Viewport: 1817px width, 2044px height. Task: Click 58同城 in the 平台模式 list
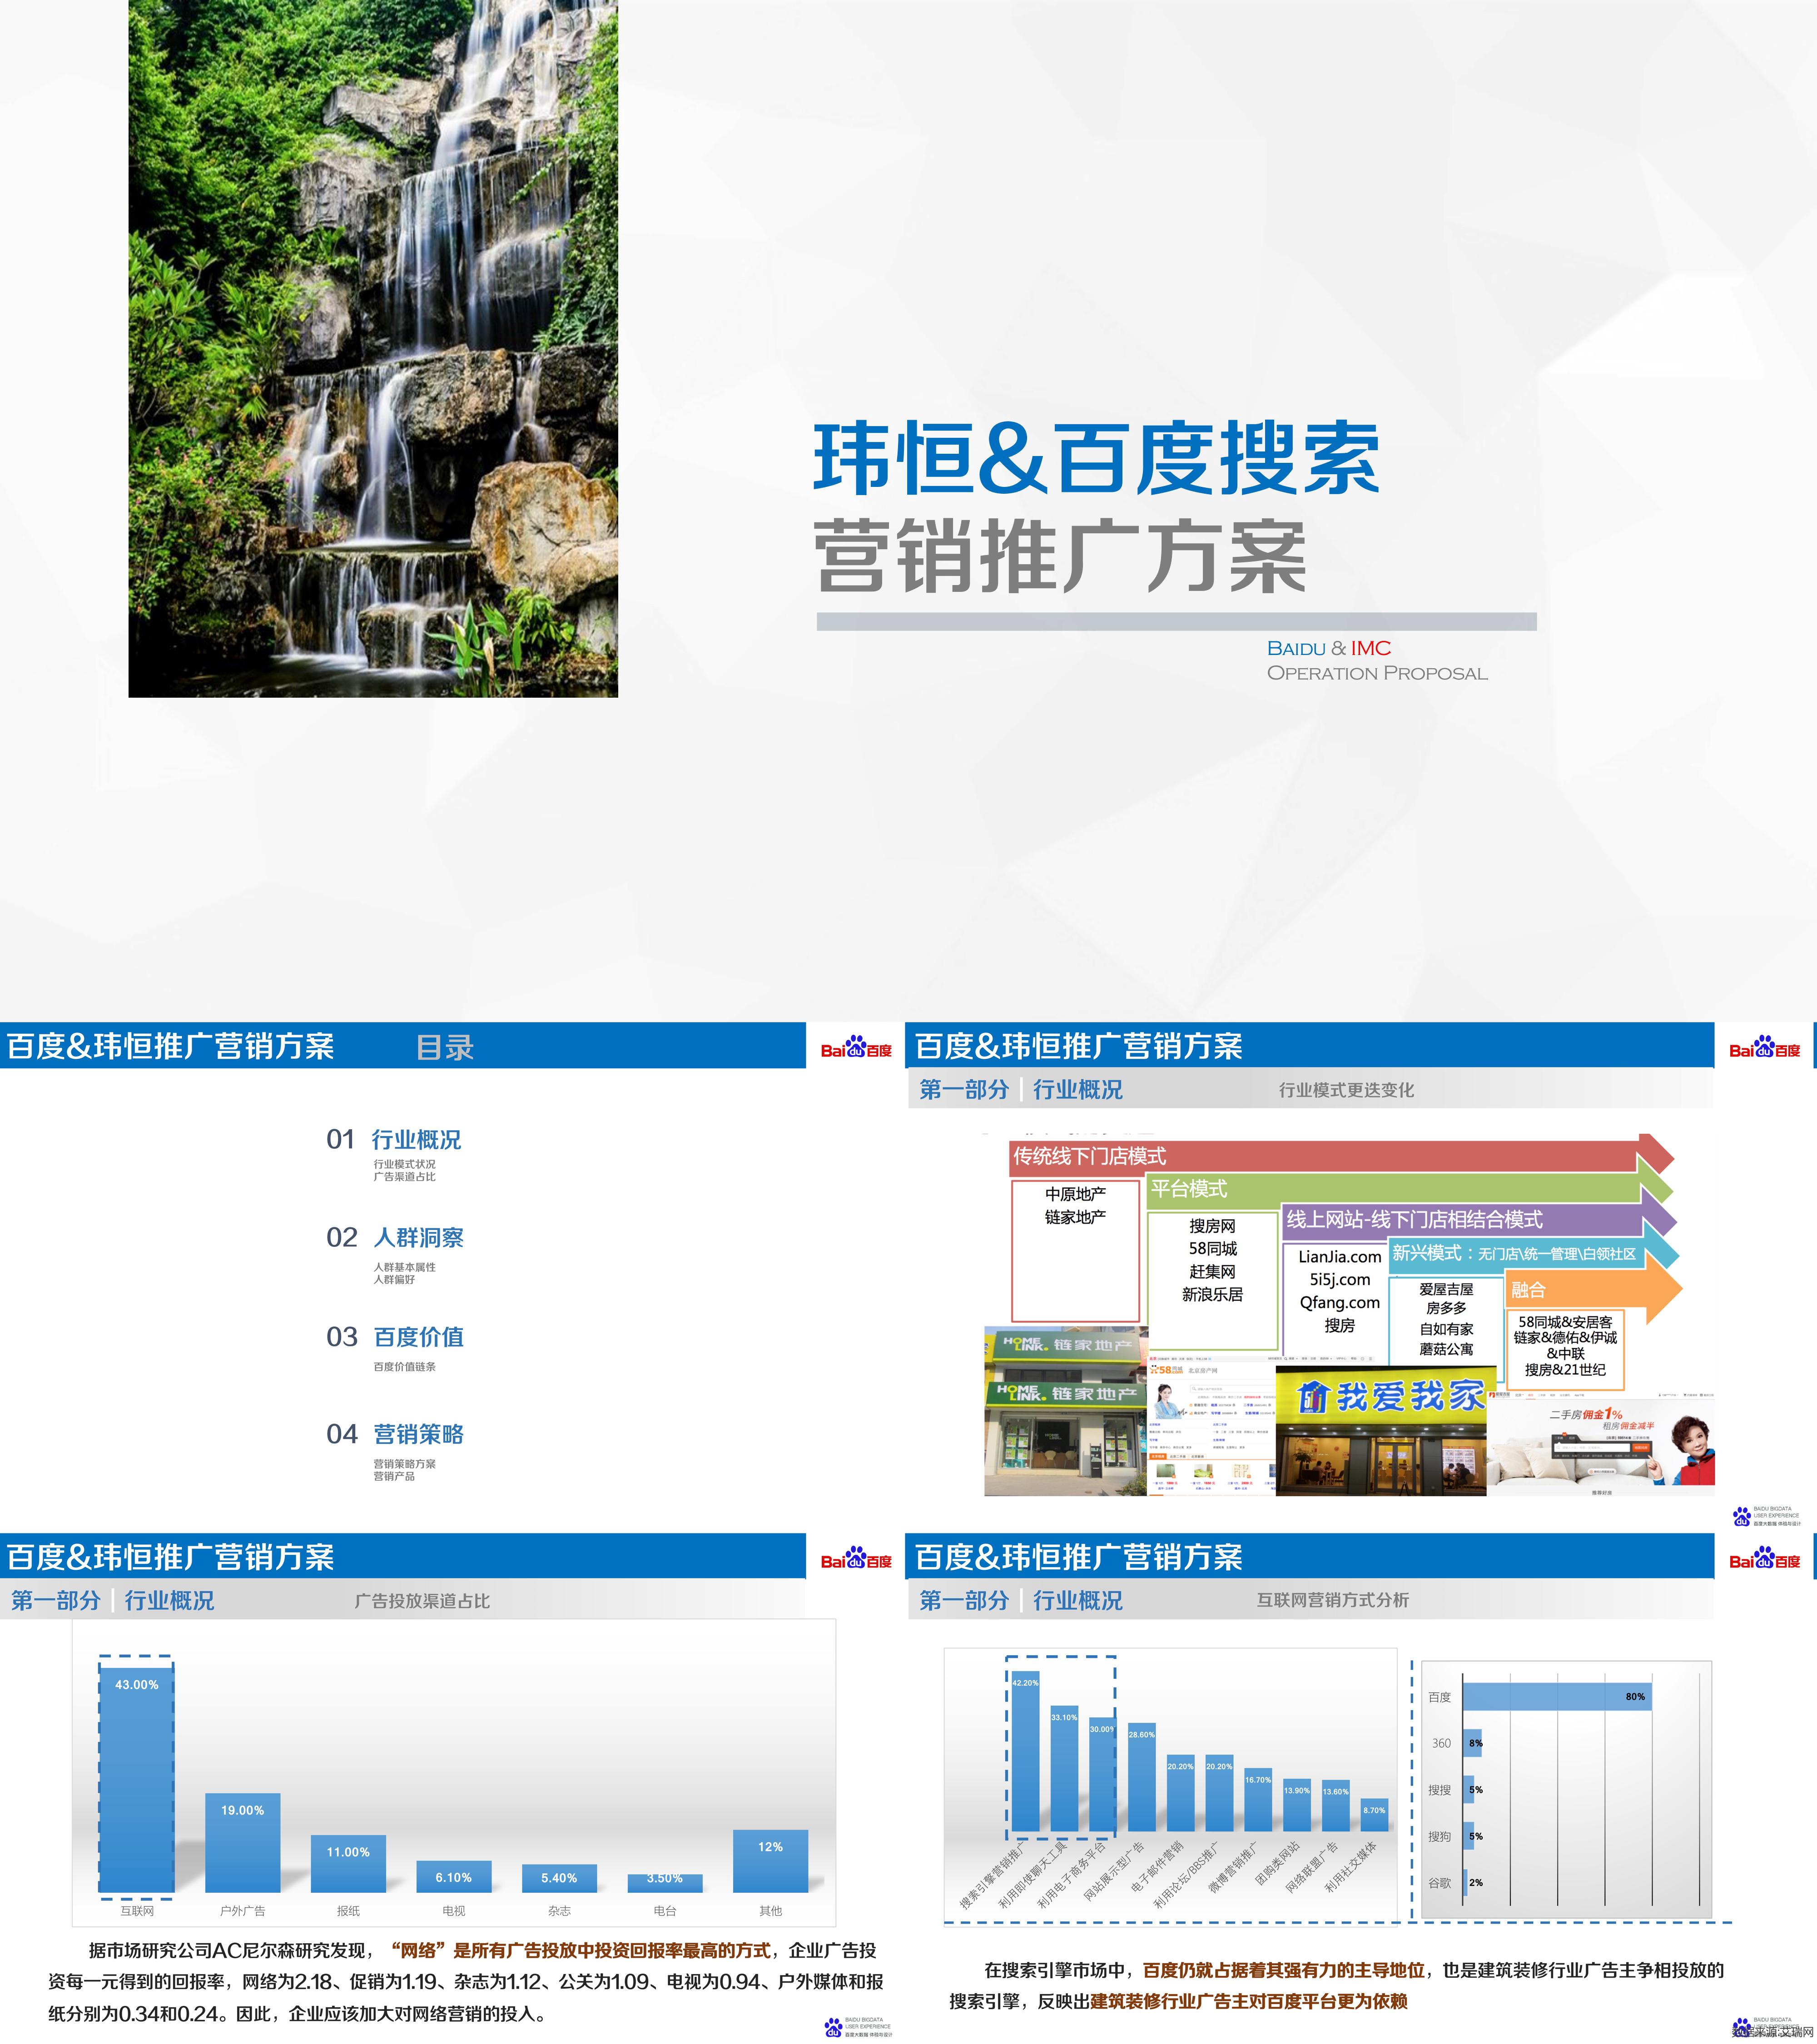pos(1212,1248)
